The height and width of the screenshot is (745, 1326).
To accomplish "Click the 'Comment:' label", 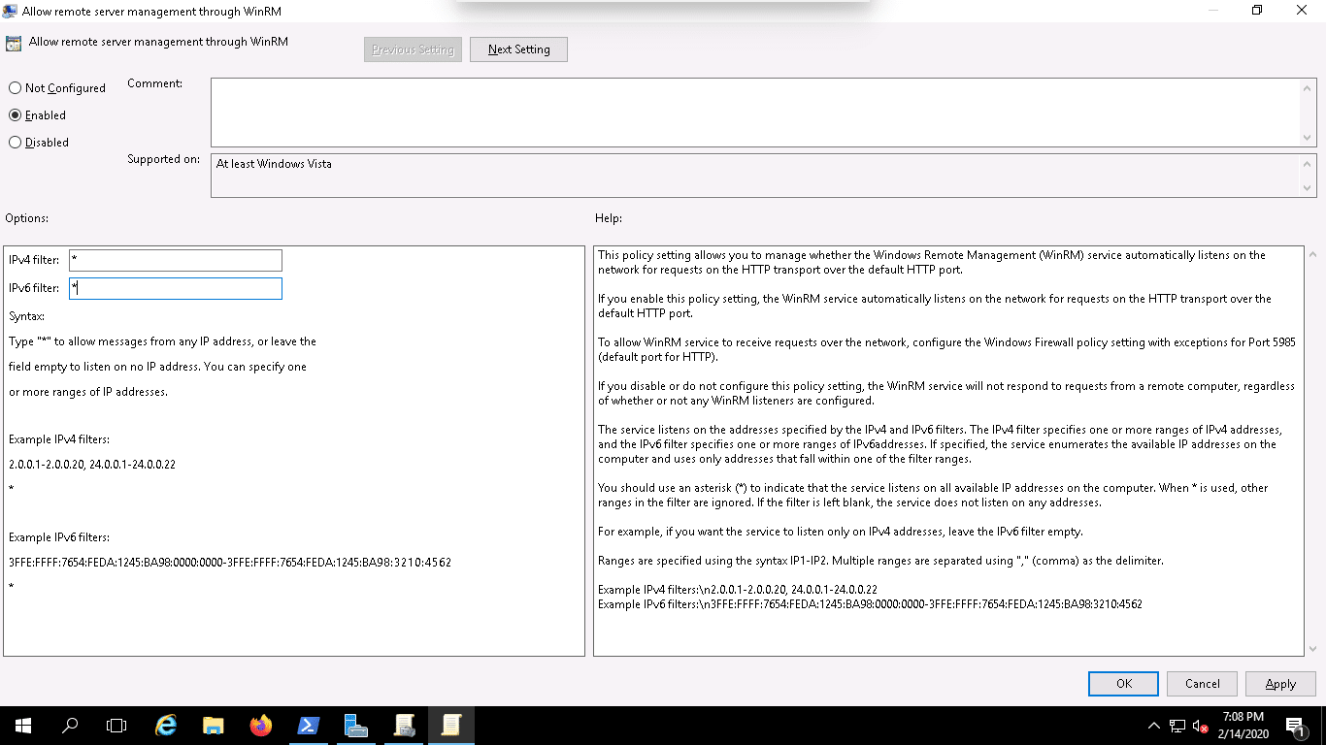I will click(155, 83).
